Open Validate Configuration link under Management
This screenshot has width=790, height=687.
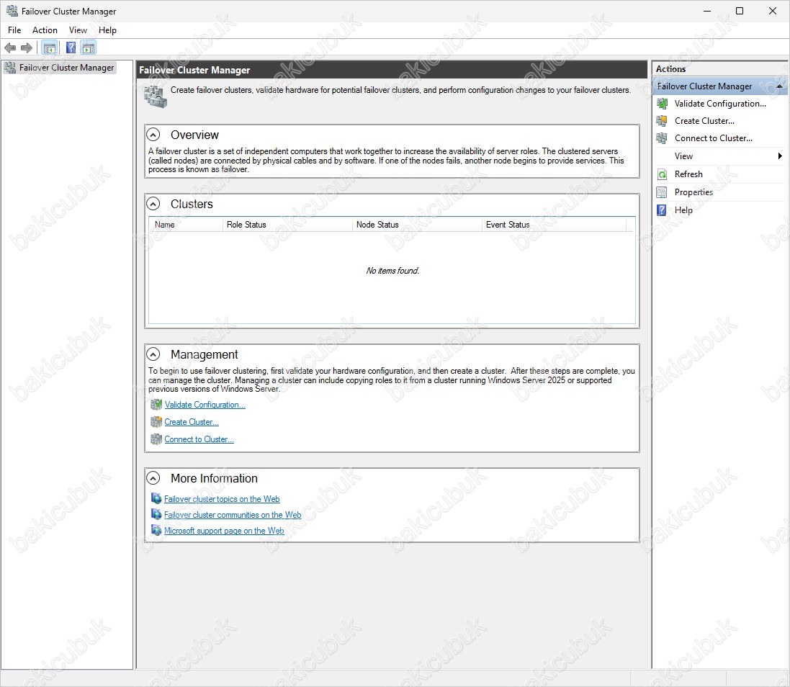[205, 405]
